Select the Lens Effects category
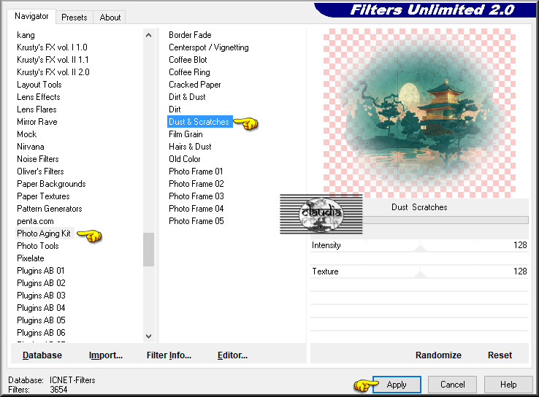Screen dimensions: 539x397 point(39,97)
